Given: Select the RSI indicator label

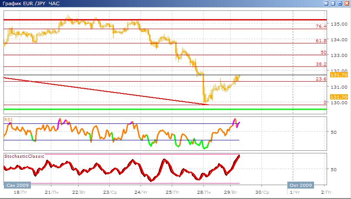Looking at the screenshot, I should [8, 119].
